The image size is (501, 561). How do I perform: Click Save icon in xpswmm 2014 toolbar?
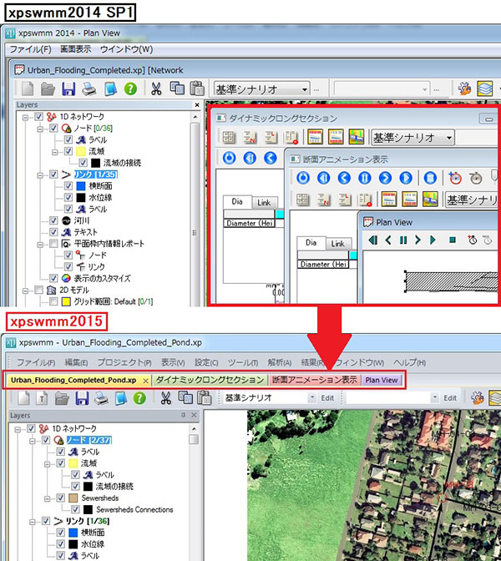68,88
